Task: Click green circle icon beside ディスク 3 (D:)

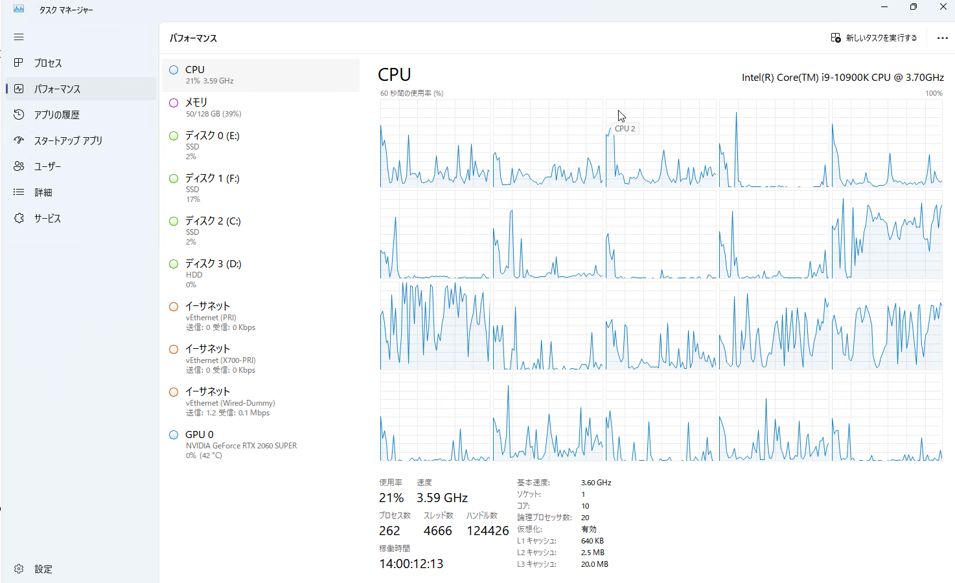Action: 174,264
